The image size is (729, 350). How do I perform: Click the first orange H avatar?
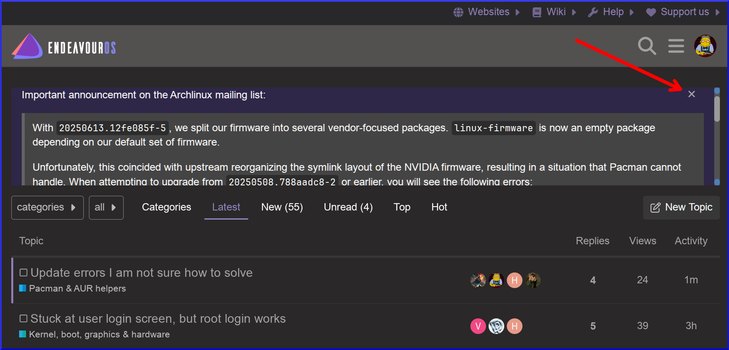514,280
